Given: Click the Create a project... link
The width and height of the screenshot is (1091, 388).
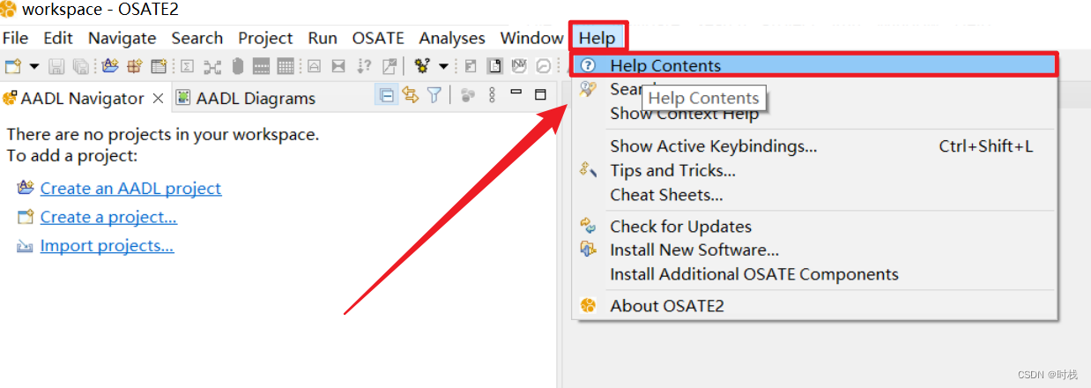Looking at the screenshot, I should [108, 217].
